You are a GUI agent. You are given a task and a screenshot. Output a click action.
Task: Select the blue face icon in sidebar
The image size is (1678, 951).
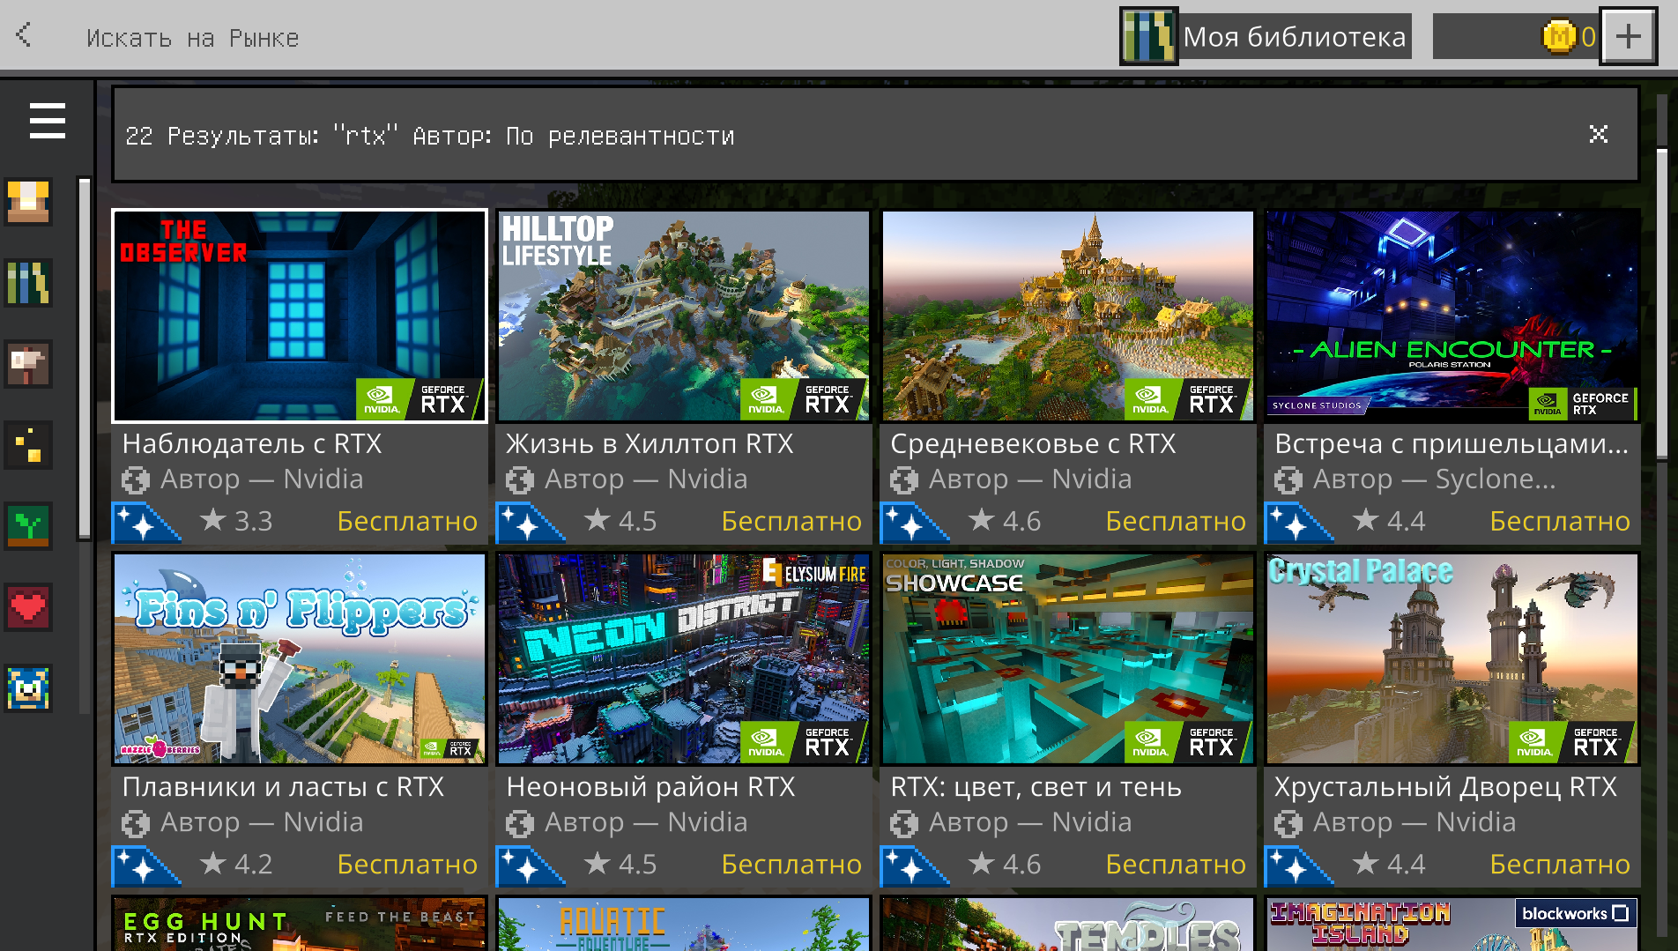[x=28, y=687]
